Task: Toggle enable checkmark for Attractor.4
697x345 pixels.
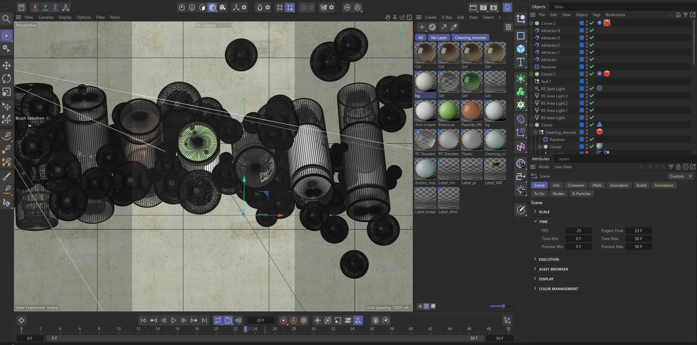Action: click(592, 30)
